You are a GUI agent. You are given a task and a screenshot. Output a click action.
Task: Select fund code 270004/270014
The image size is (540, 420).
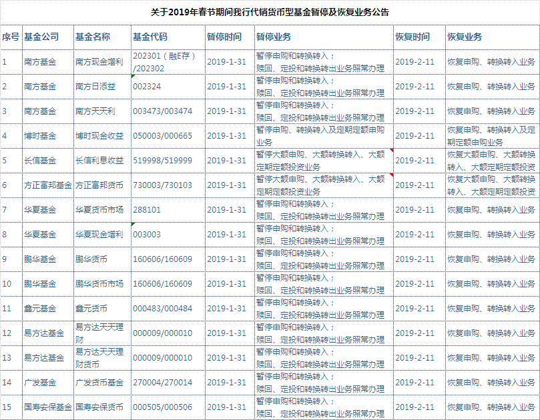163,382
